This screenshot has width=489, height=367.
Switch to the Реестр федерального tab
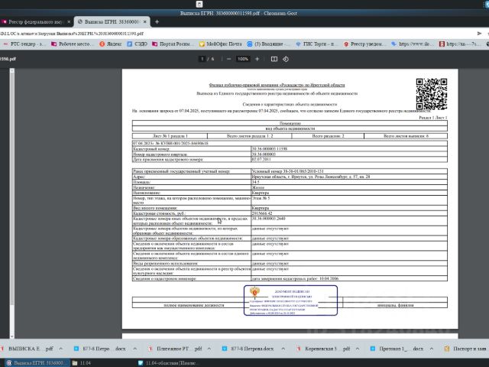tap(36, 22)
